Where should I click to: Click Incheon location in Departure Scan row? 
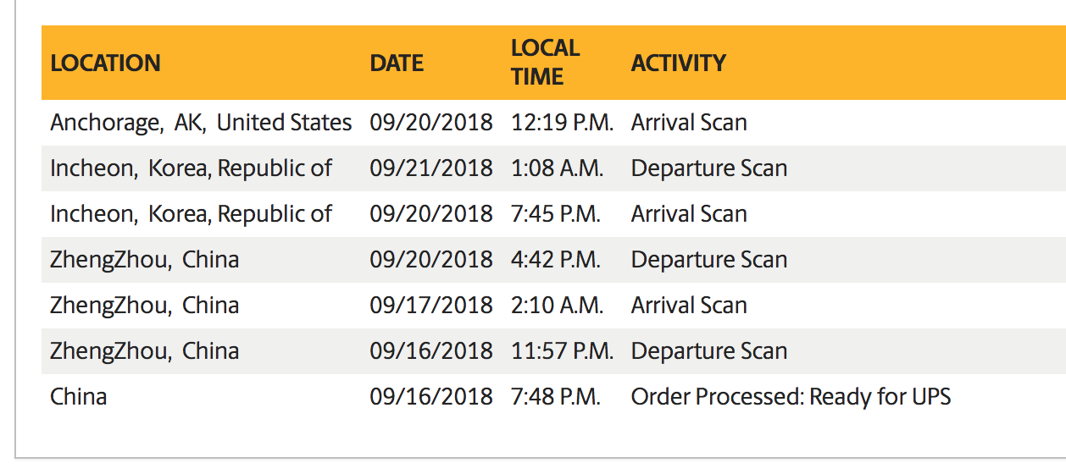coord(191,168)
